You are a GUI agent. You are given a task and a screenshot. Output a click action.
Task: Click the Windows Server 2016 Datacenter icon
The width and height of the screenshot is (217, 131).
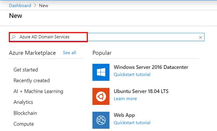point(101,72)
